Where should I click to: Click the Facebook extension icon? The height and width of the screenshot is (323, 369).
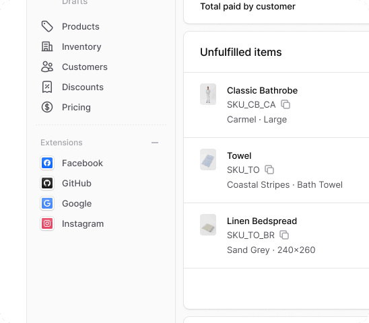[47, 163]
